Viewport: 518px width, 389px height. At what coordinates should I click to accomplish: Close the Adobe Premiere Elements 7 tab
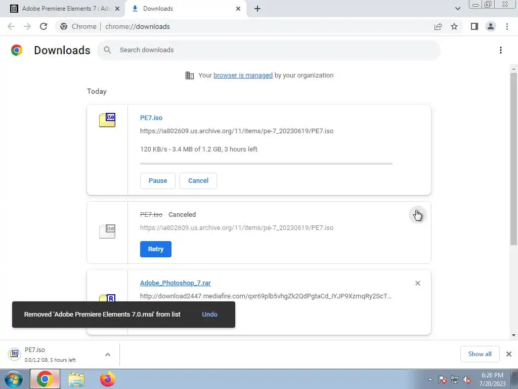(117, 9)
